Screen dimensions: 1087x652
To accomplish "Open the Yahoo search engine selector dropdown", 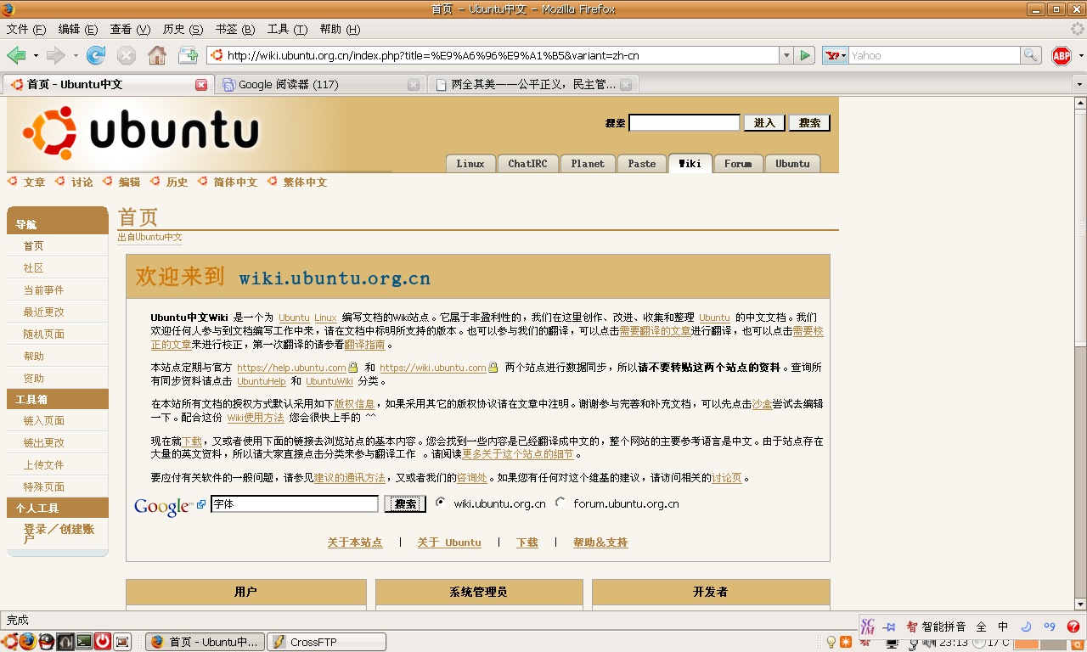I will click(x=836, y=55).
